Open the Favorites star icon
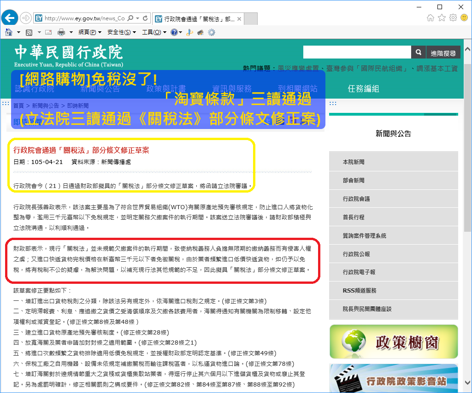The width and height of the screenshot is (472, 393). click(442, 18)
